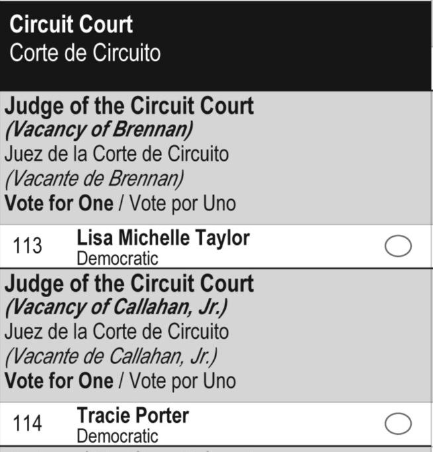This screenshot has width=433, height=452.
Task: Select ballot number 113
Action: pyautogui.click(x=27, y=246)
